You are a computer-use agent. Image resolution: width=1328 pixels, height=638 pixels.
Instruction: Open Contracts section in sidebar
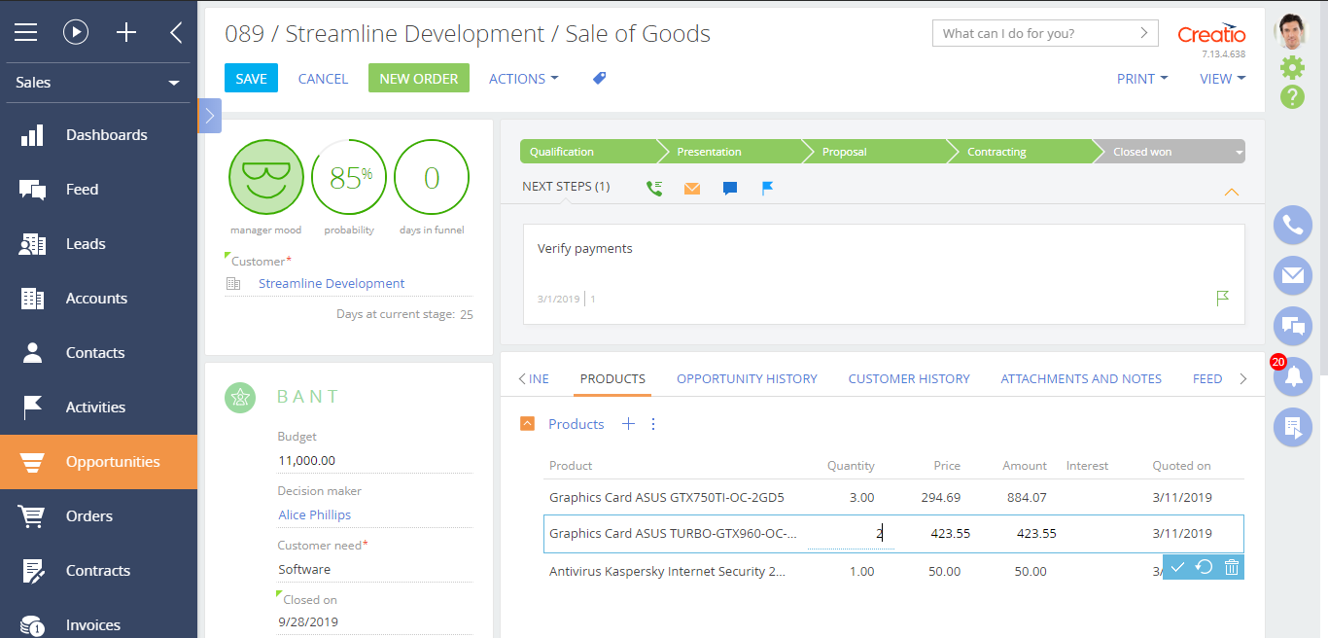tap(98, 571)
